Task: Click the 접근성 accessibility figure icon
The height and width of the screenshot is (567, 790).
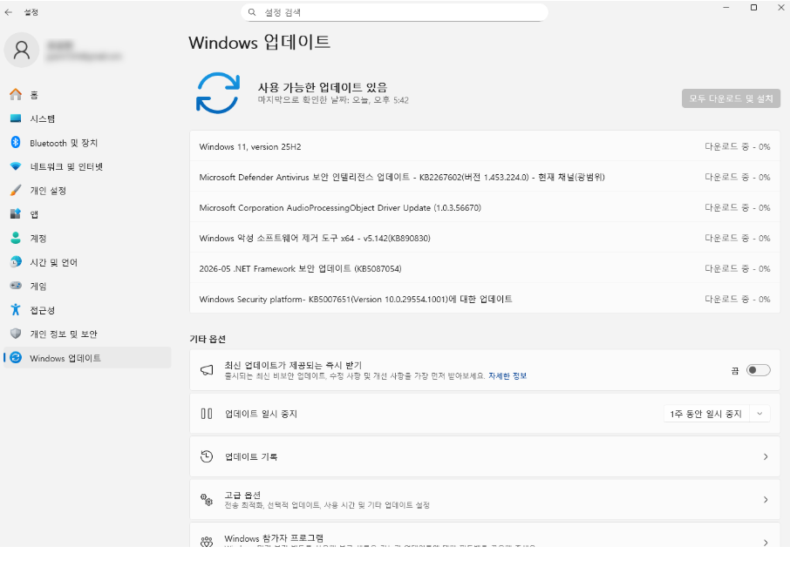Action: 16,310
